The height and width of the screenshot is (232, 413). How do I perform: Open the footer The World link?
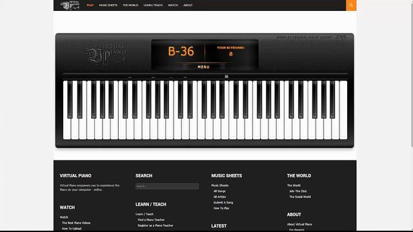294,186
